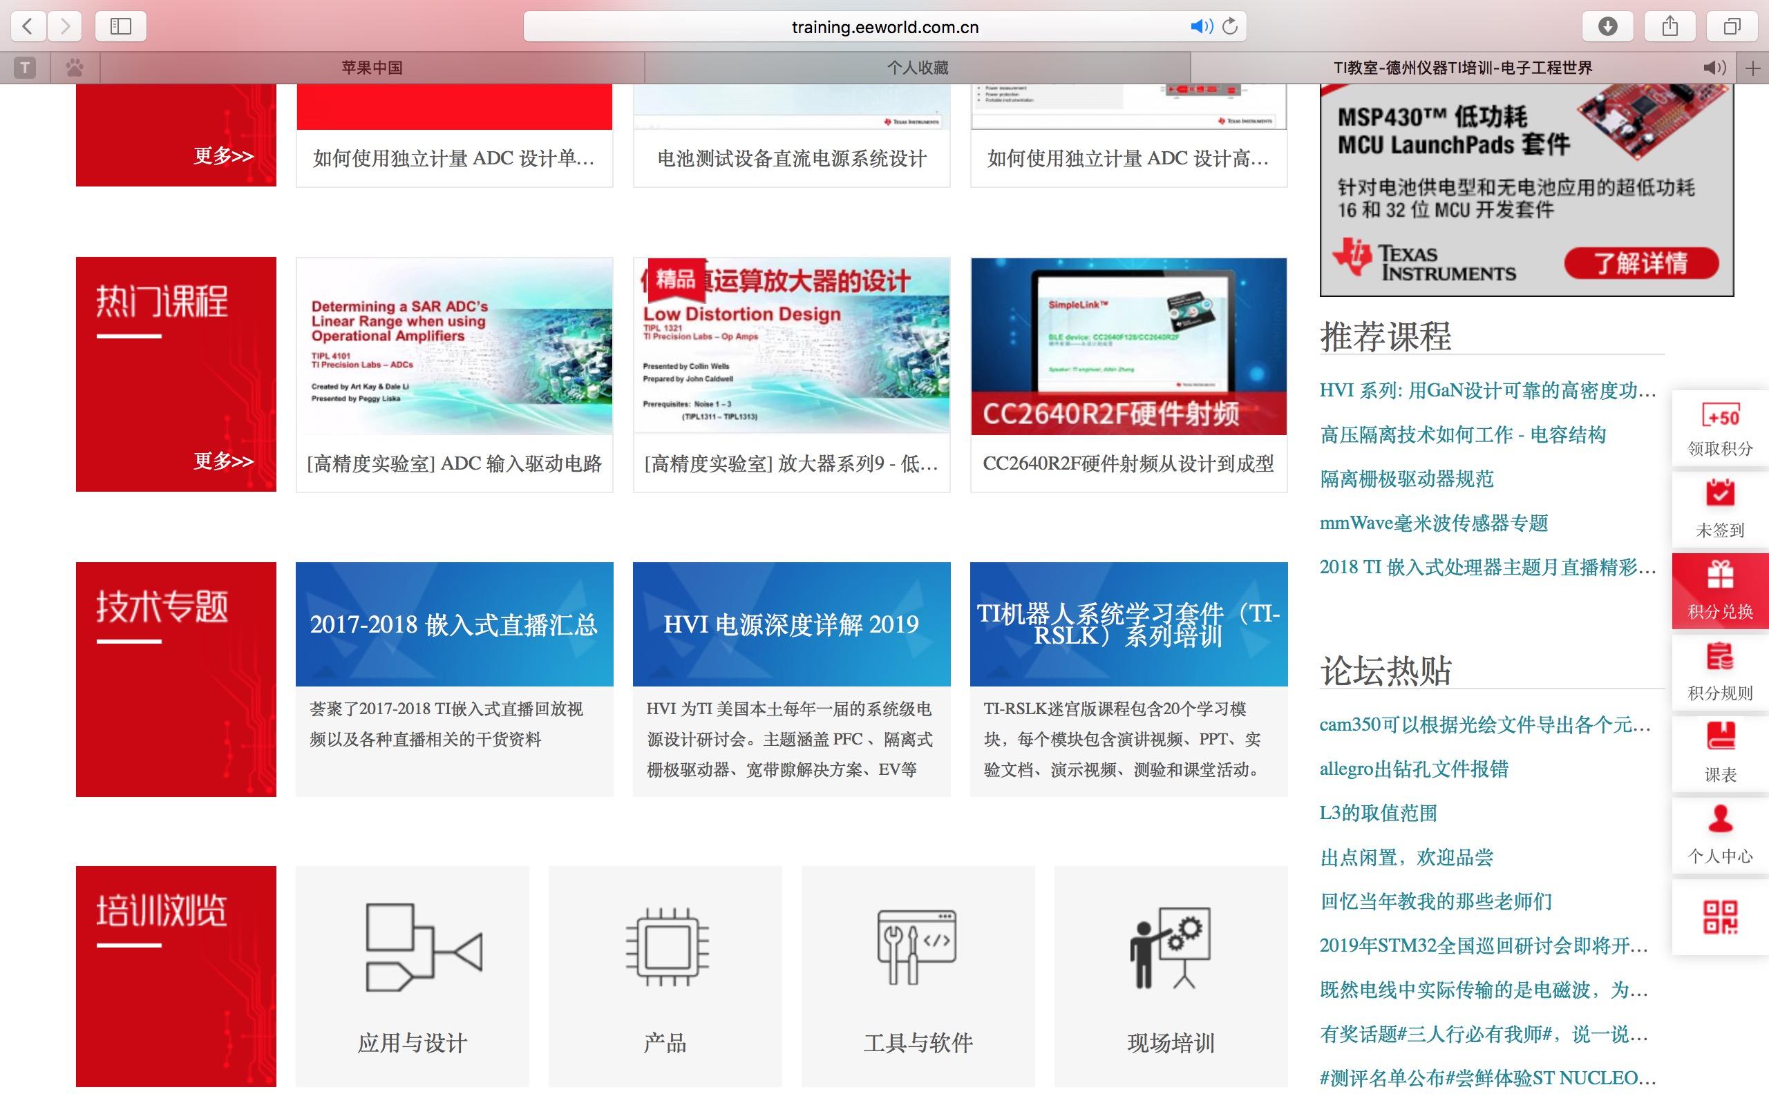Open the CC2640R2F硬件射频 course thumbnail

1128,346
